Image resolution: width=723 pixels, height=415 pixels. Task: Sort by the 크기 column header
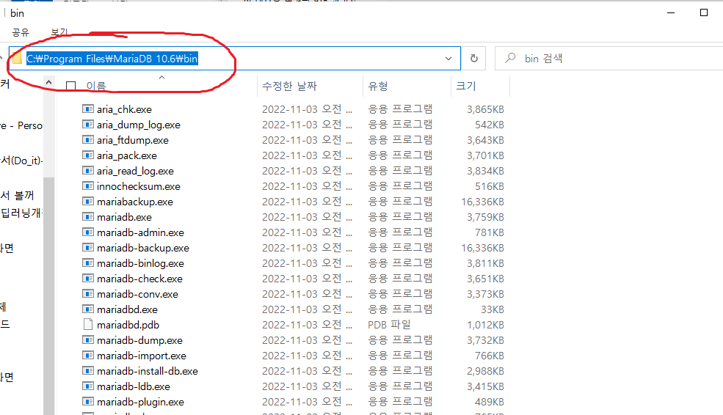tap(465, 86)
